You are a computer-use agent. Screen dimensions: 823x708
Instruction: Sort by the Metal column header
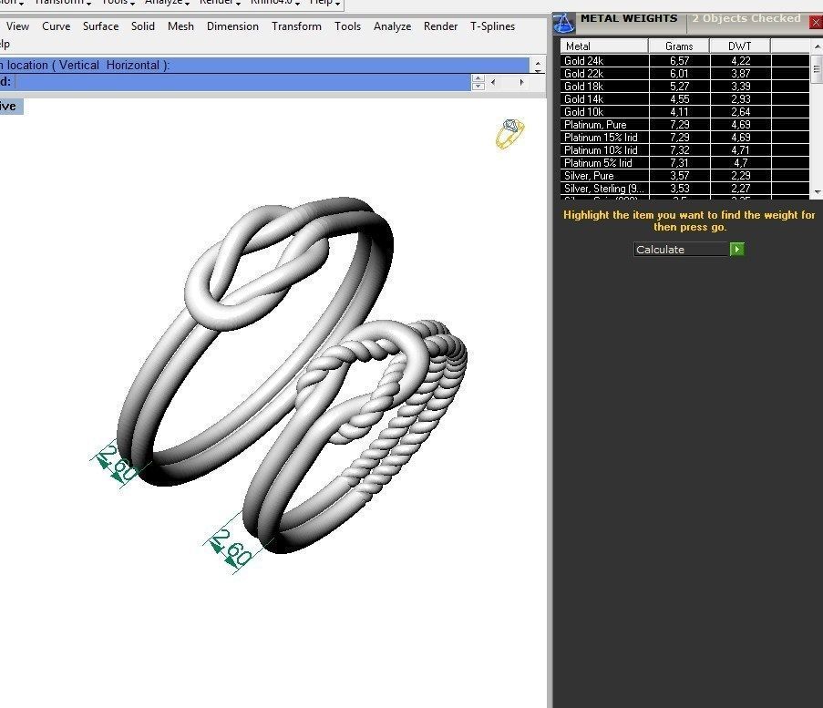(604, 46)
